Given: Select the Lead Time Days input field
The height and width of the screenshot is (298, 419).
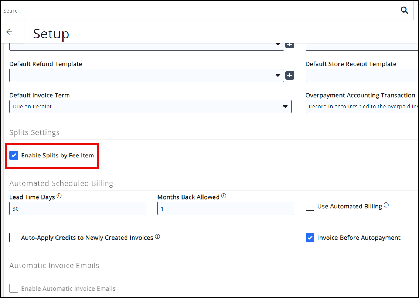Looking at the screenshot, I should [78, 208].
